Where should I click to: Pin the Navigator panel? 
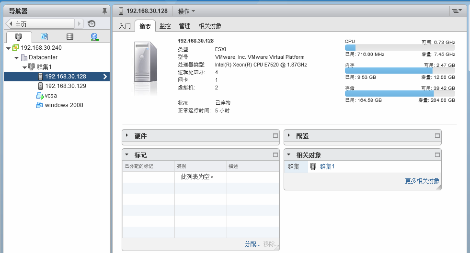[x=104, y=11]
